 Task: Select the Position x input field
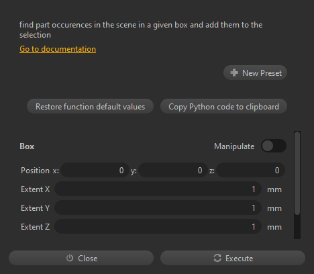point(95,171)
